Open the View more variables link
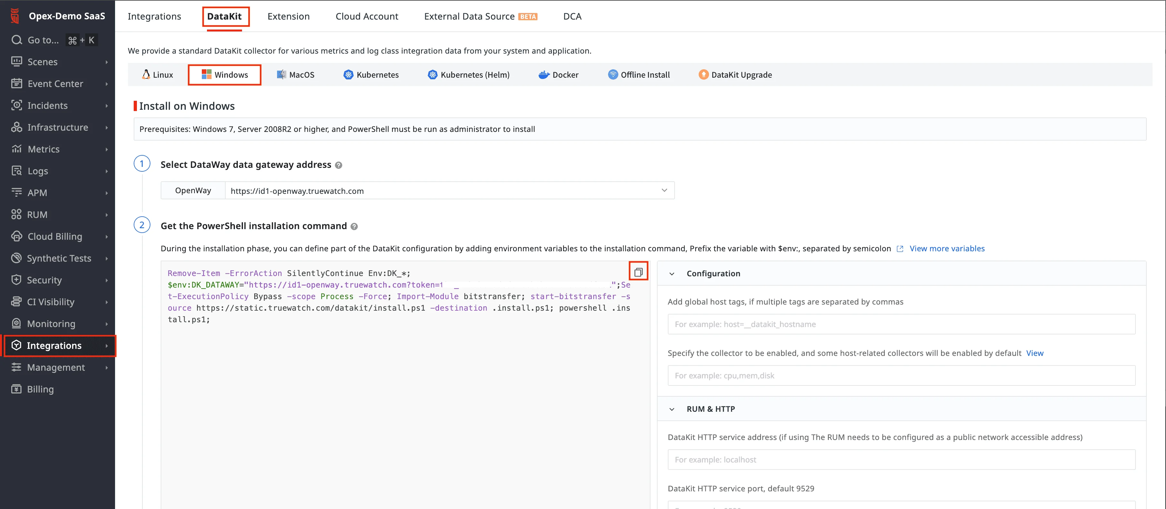This screenshot has height=509, width=1166. 947,249
